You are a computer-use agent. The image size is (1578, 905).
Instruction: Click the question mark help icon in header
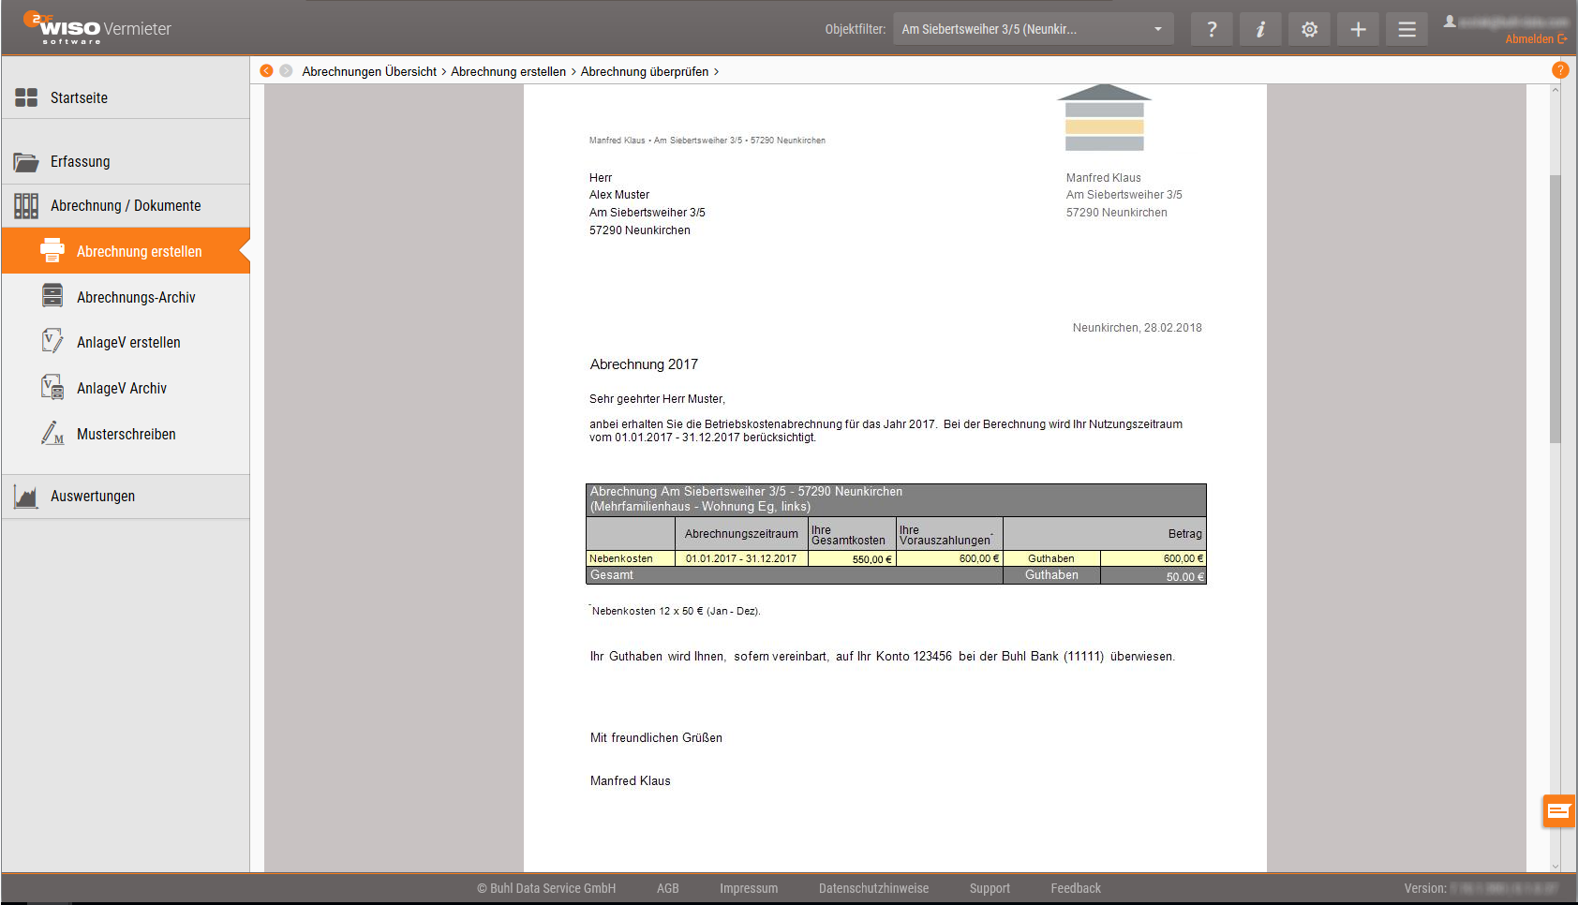pyautogui.click(x=1212, y=29)
